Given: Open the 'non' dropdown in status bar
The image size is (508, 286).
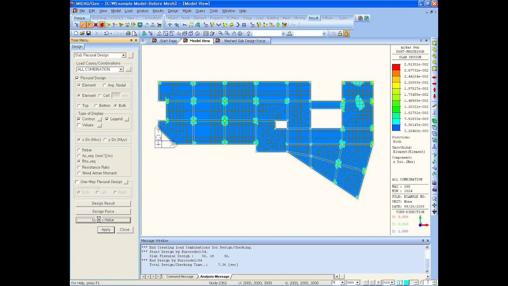Looking at the screenshot, I should (x=392, y=282).
